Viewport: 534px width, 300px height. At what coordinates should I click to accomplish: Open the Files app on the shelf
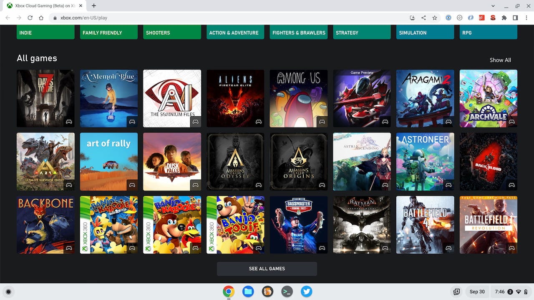click(x=248, y=292)
